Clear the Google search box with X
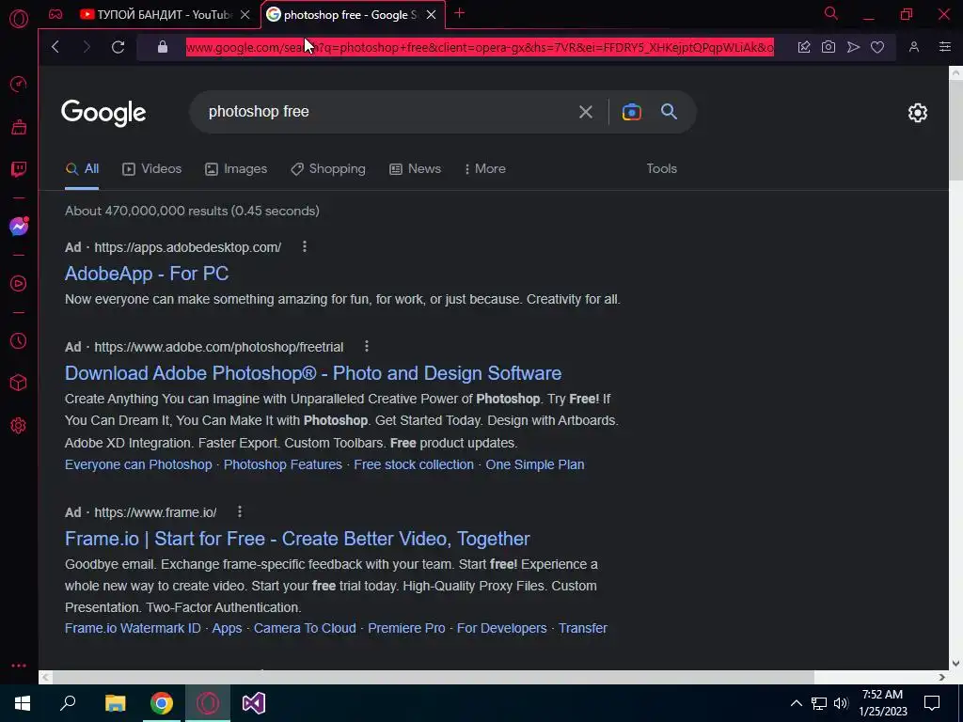The width and height of the screenshot is (963, 722). click(x=586, y=112)
